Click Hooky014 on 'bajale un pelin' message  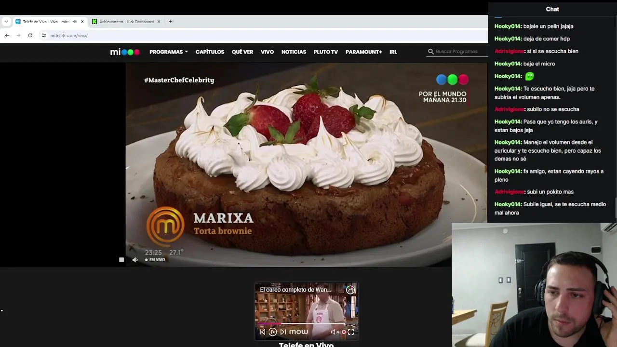point(508,26)
